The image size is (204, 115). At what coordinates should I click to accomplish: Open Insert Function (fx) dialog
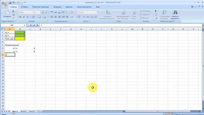click(x=37, y=25)
